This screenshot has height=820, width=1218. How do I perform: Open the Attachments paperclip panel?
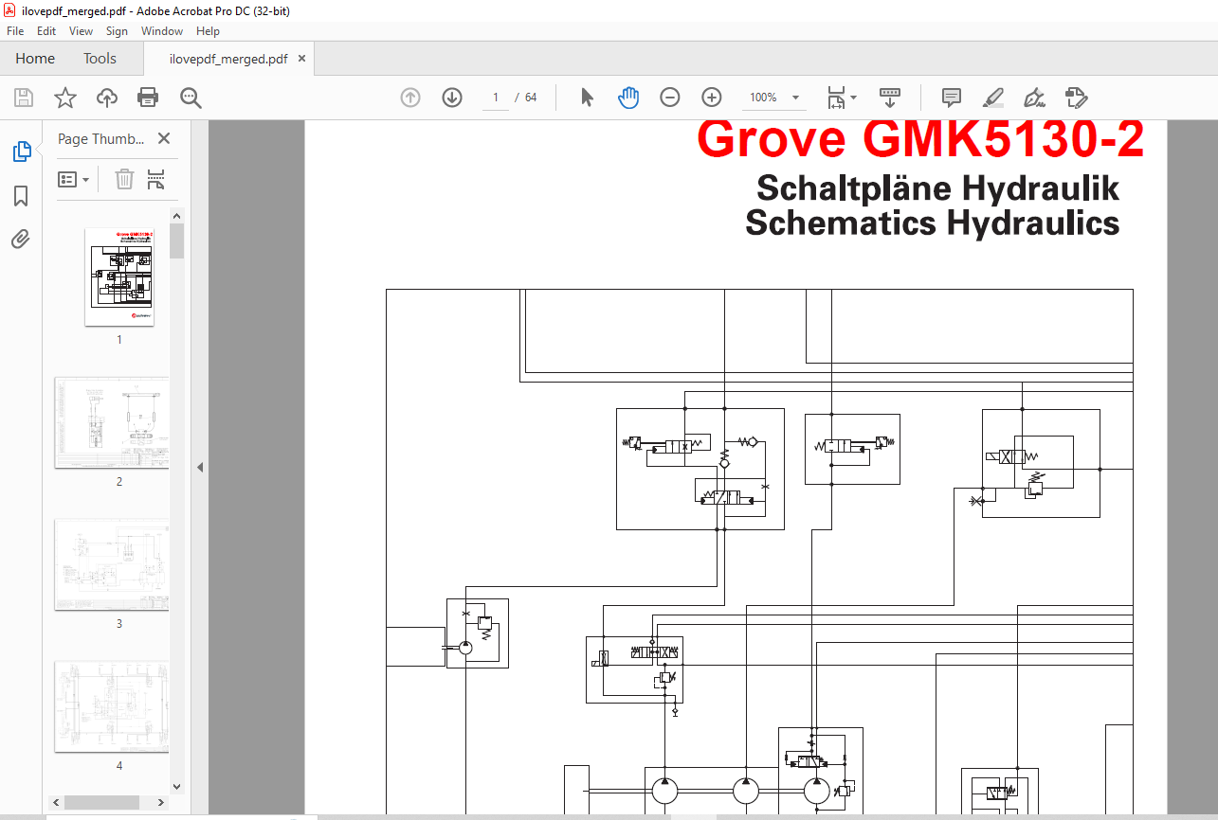click(x=21, y=240)
